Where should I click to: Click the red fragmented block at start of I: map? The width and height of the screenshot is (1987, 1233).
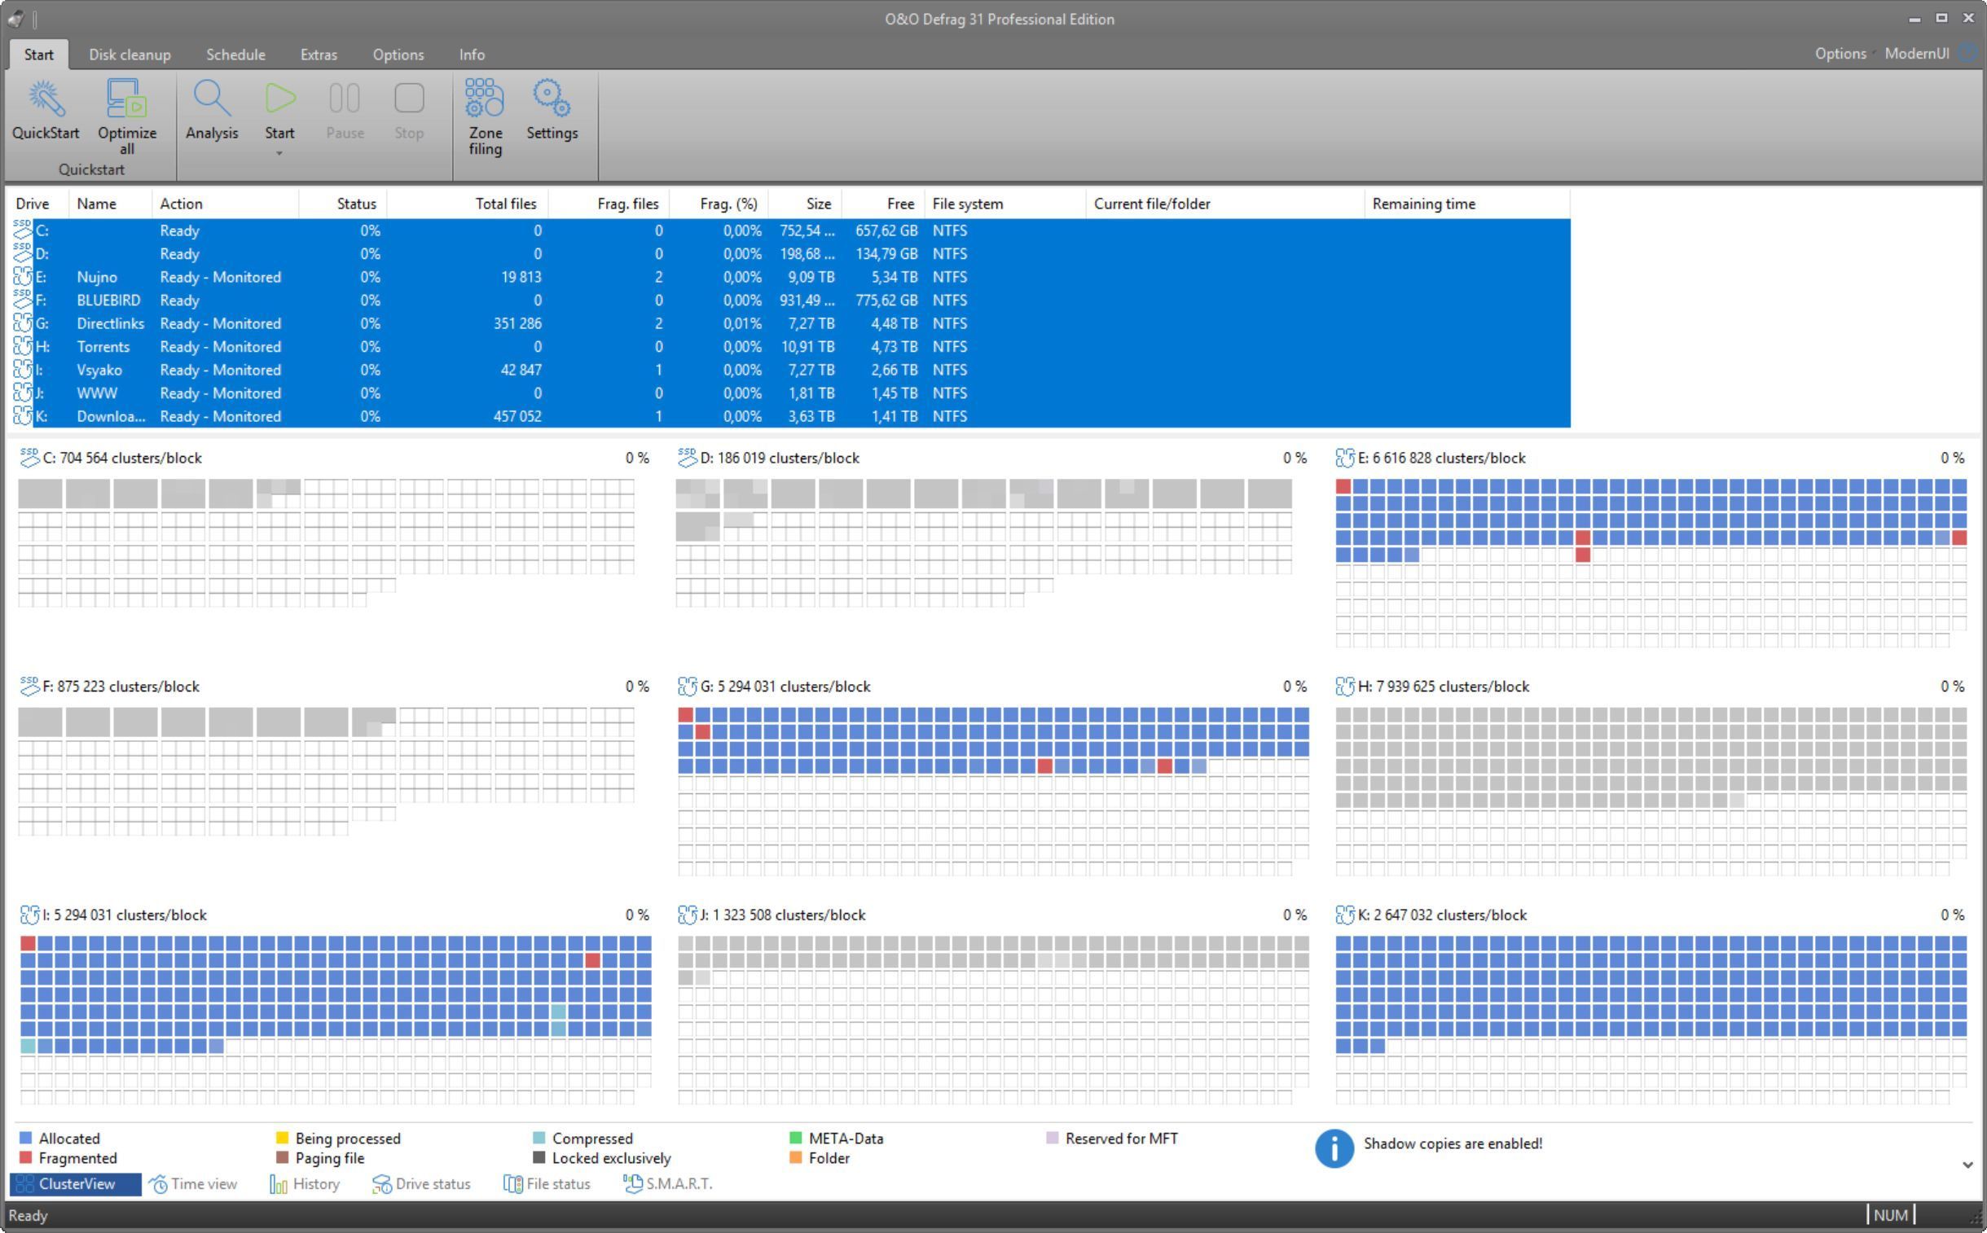tap(28, 944)
